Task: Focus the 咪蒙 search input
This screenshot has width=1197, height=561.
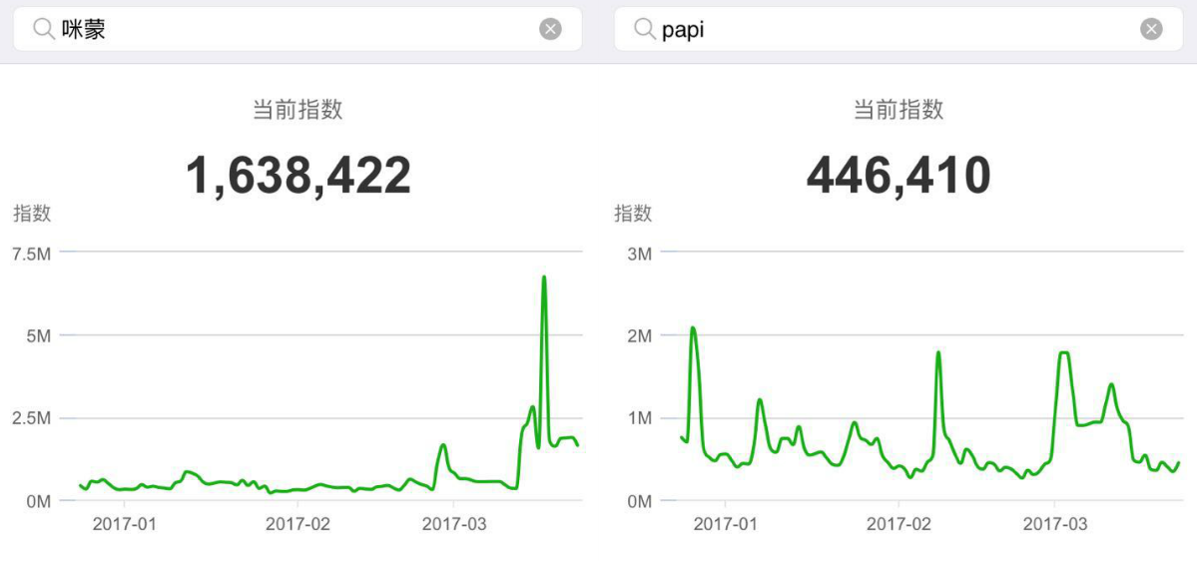Action: tap(298, 29)
